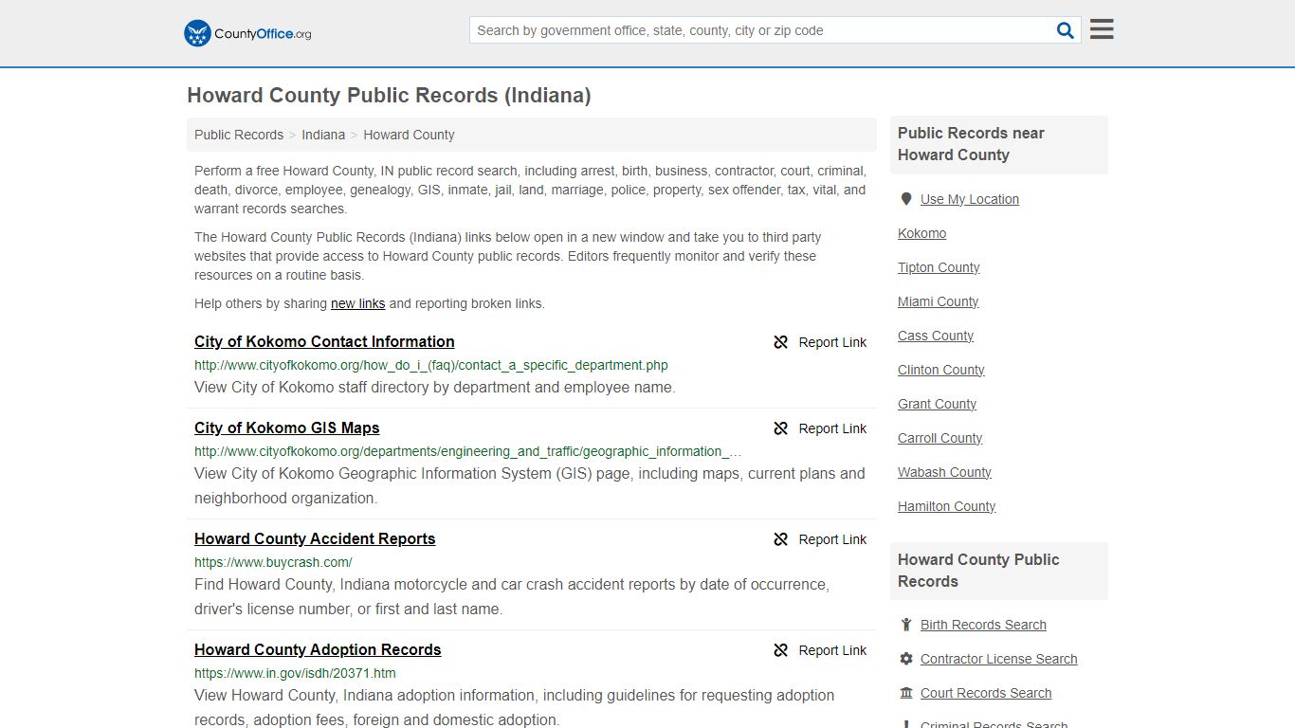The height and width of the screenshot is (728, 1295).
Task: Open Clinton County link
Action: pyautogui.click(x=940, y=370)
